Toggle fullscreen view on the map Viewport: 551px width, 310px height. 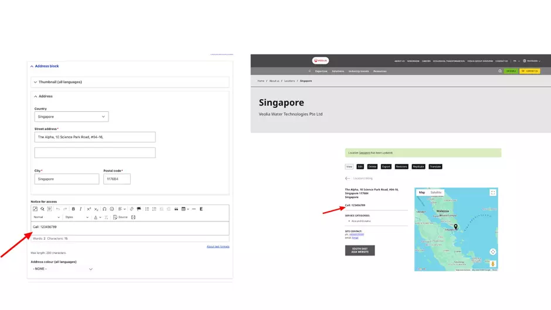493,192
